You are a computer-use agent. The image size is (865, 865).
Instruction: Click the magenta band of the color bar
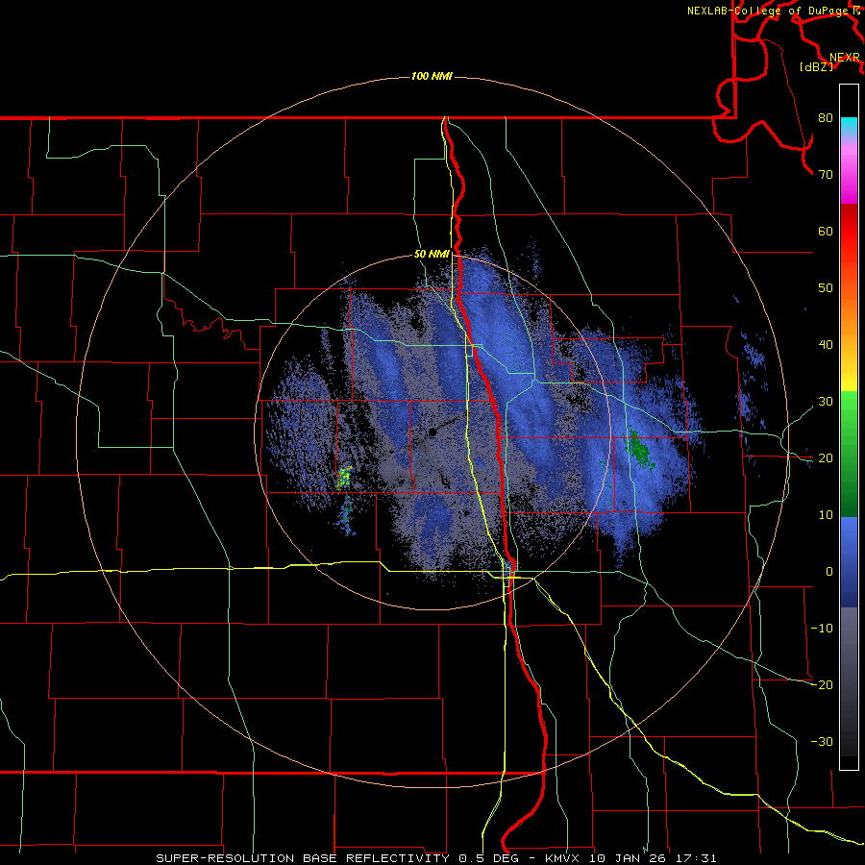click(849, 176)
